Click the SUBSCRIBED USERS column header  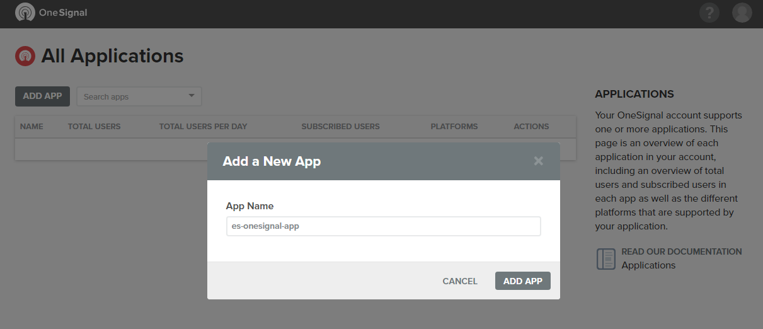[340, 126]
